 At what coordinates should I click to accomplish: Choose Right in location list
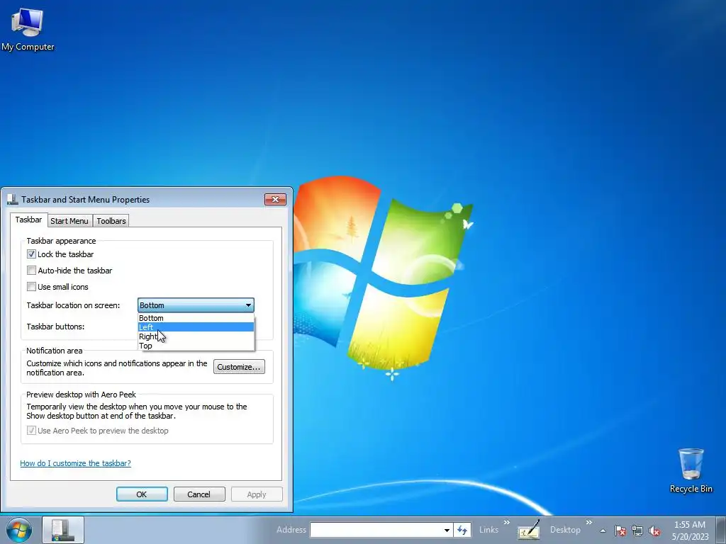tap(196, 336)
